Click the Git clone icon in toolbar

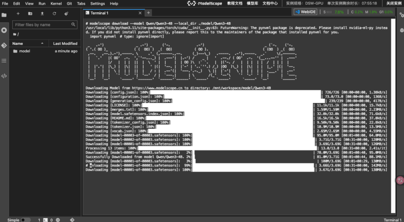coord(66,13)
